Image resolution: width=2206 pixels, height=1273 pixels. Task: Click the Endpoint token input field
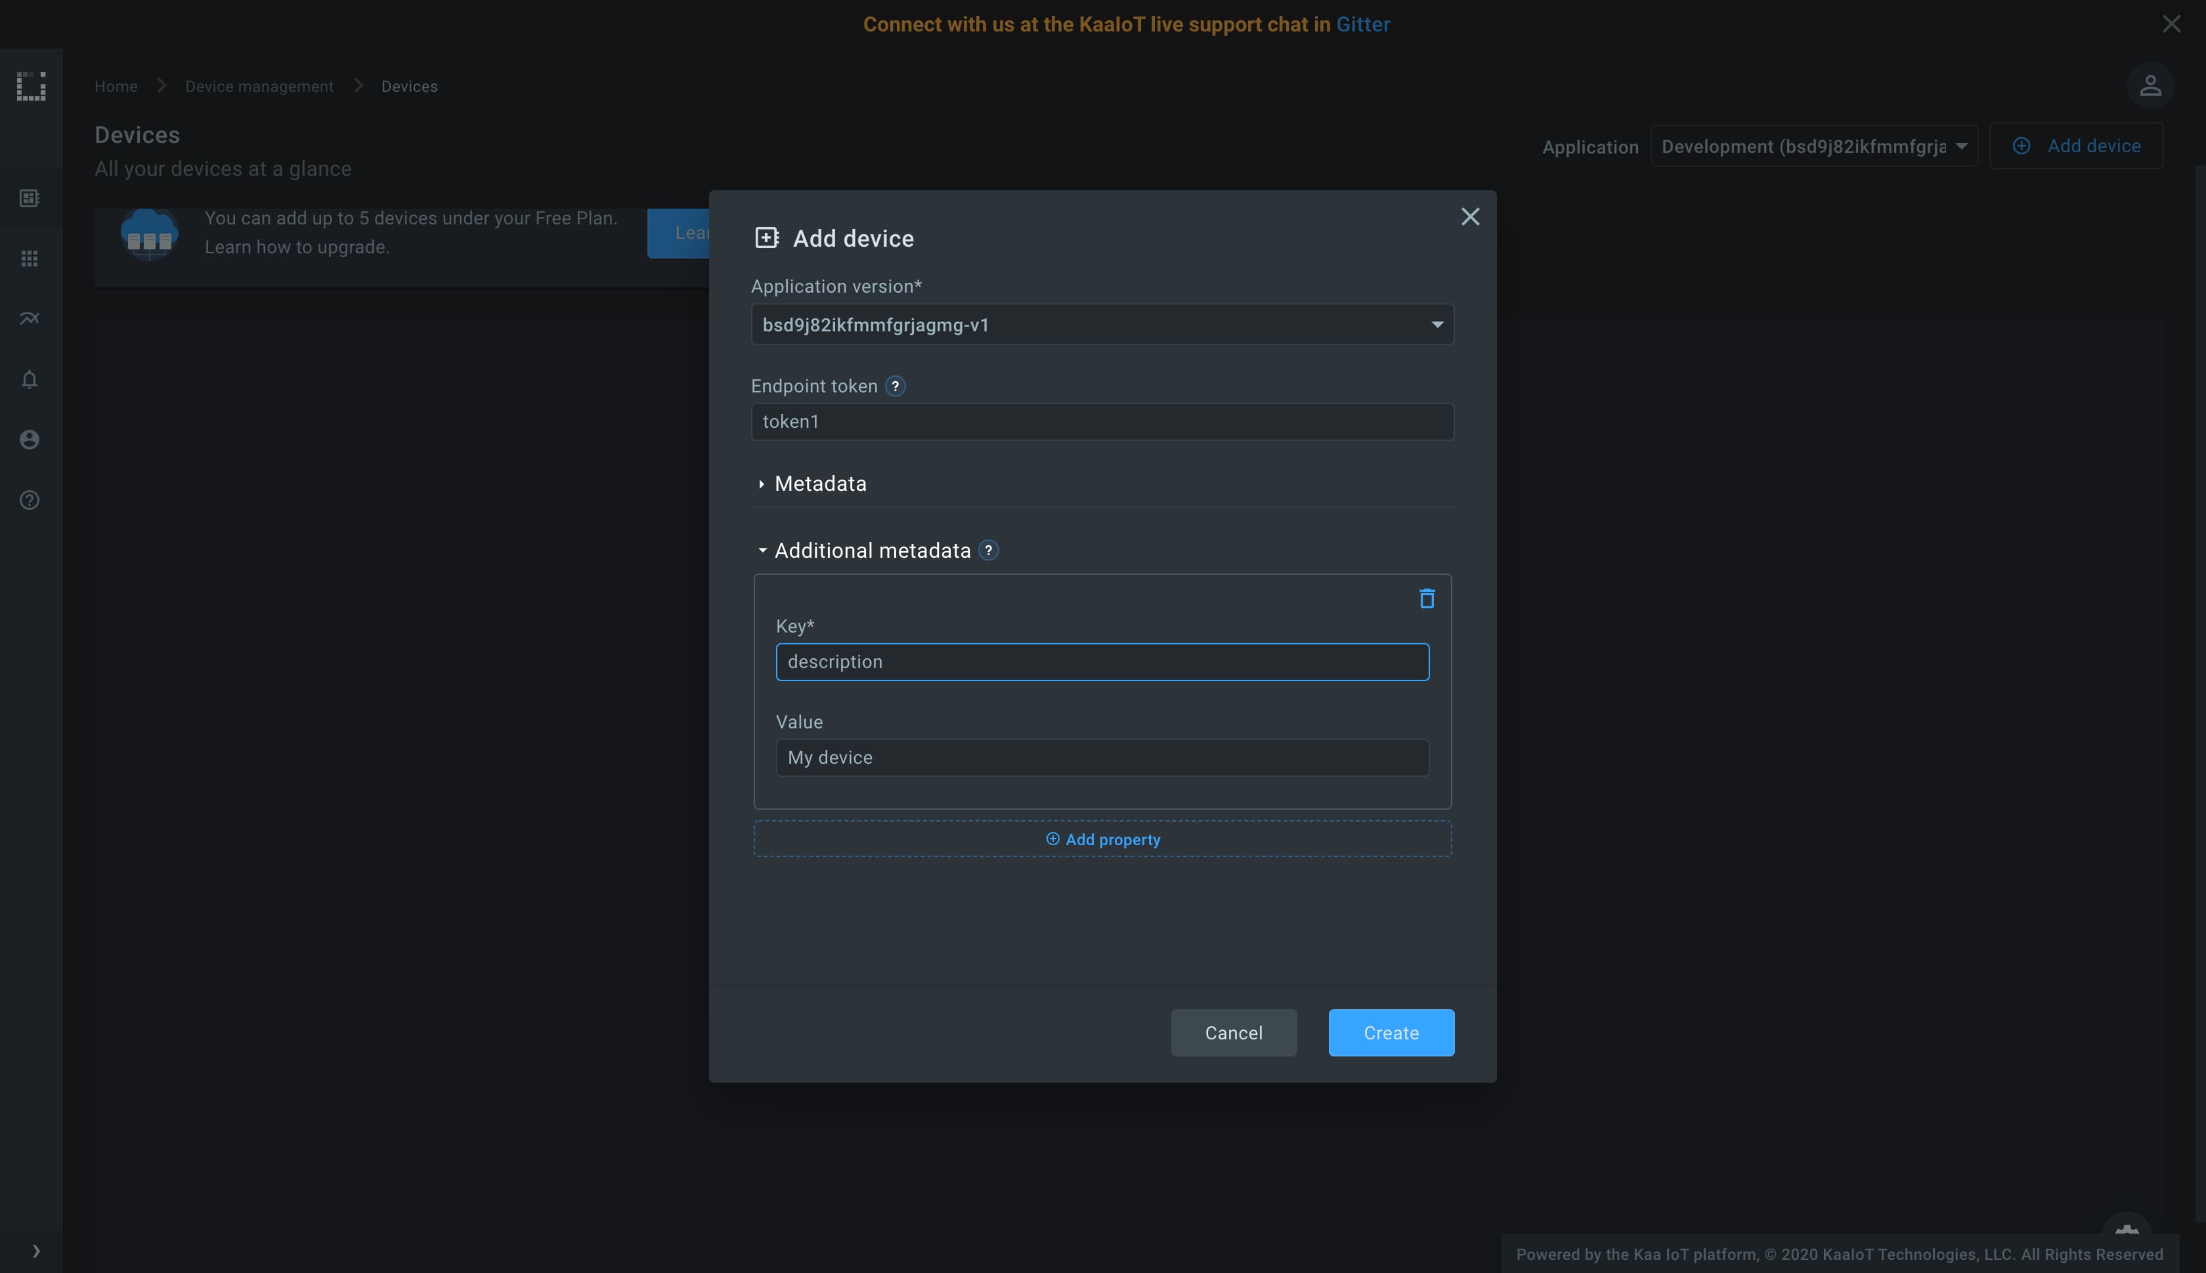pyautogui.click(x=1102, y=420)
